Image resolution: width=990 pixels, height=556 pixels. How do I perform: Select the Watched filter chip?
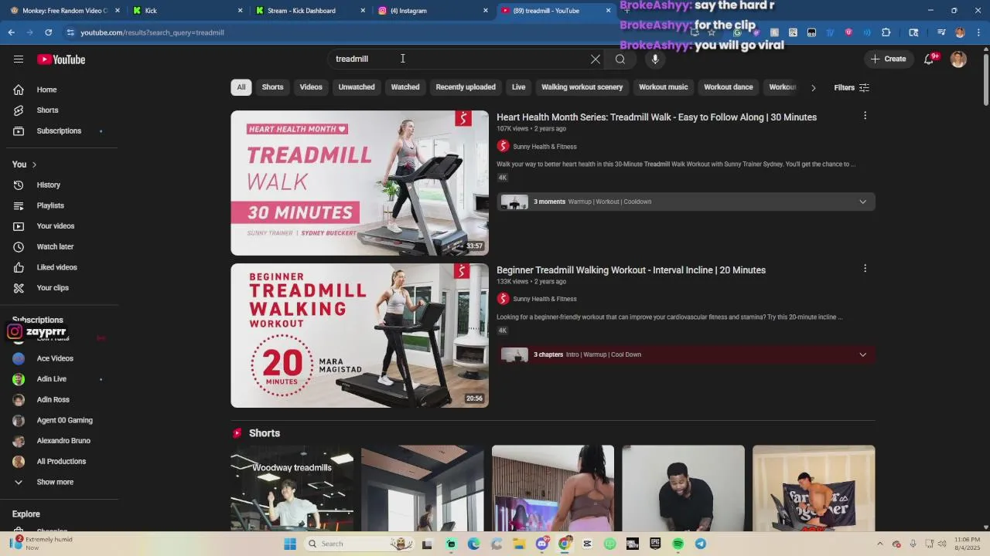tap(405, 87)
